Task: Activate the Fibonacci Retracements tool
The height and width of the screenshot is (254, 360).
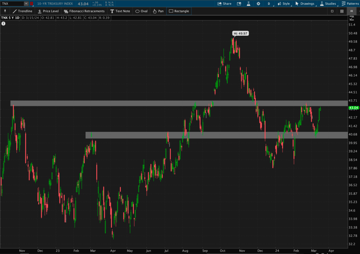Action: click(84, 11)
